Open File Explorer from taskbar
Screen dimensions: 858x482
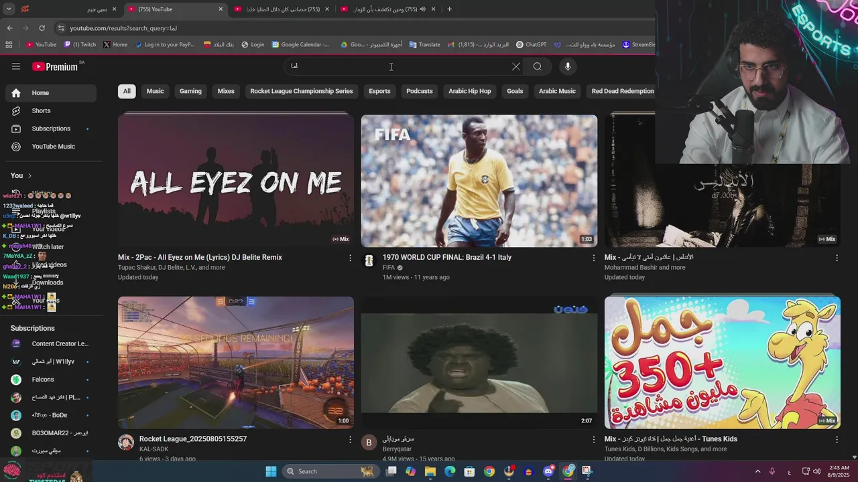coord(430,471)
